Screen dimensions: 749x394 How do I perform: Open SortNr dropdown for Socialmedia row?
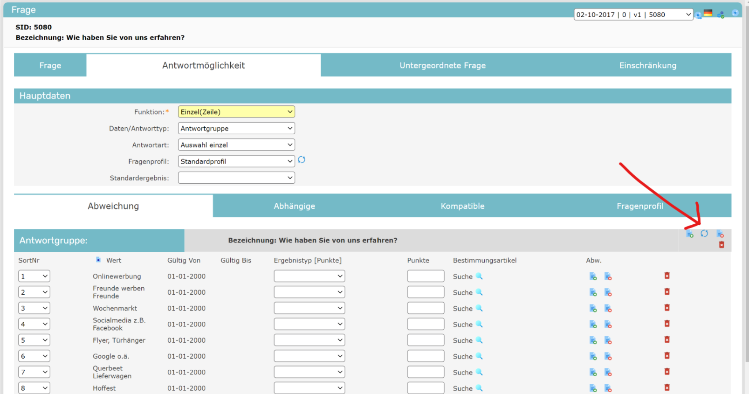(x=34, y=324)
